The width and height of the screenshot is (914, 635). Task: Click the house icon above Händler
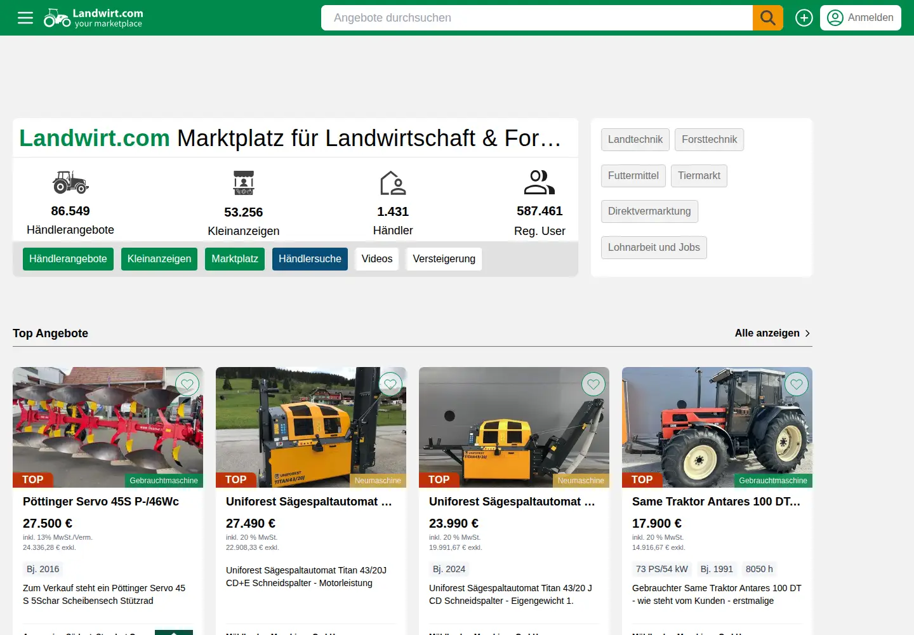click(393, 183)
